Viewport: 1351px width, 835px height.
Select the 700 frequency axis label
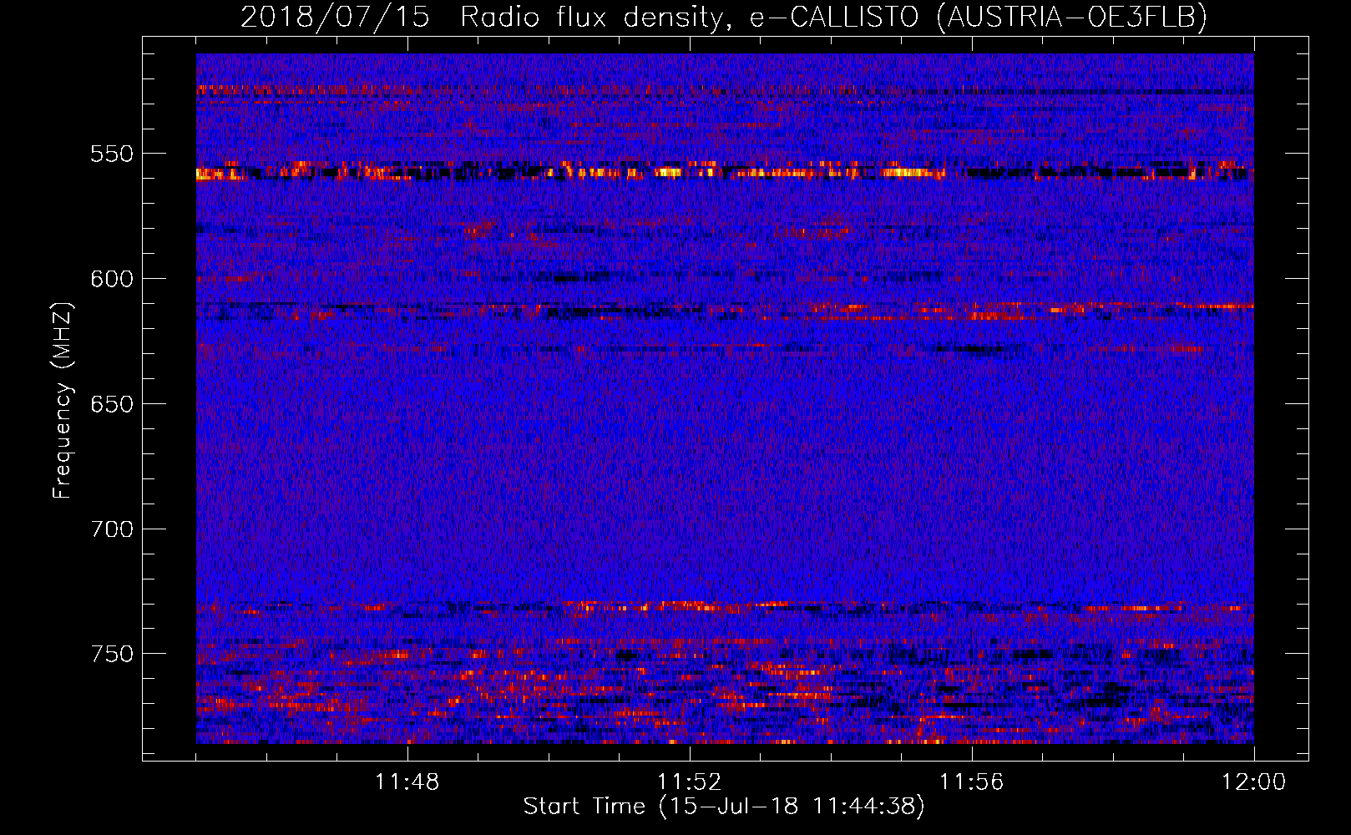tap(112, 529)
